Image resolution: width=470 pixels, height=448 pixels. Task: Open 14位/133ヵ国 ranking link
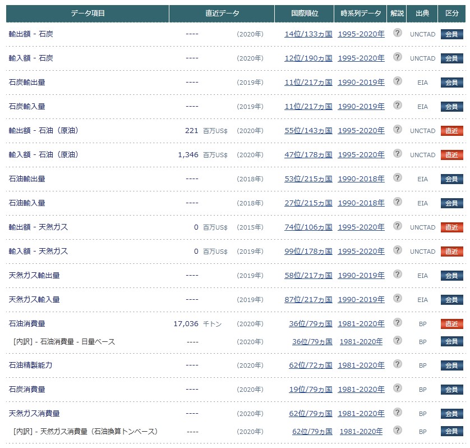click(x=308, y=34)
